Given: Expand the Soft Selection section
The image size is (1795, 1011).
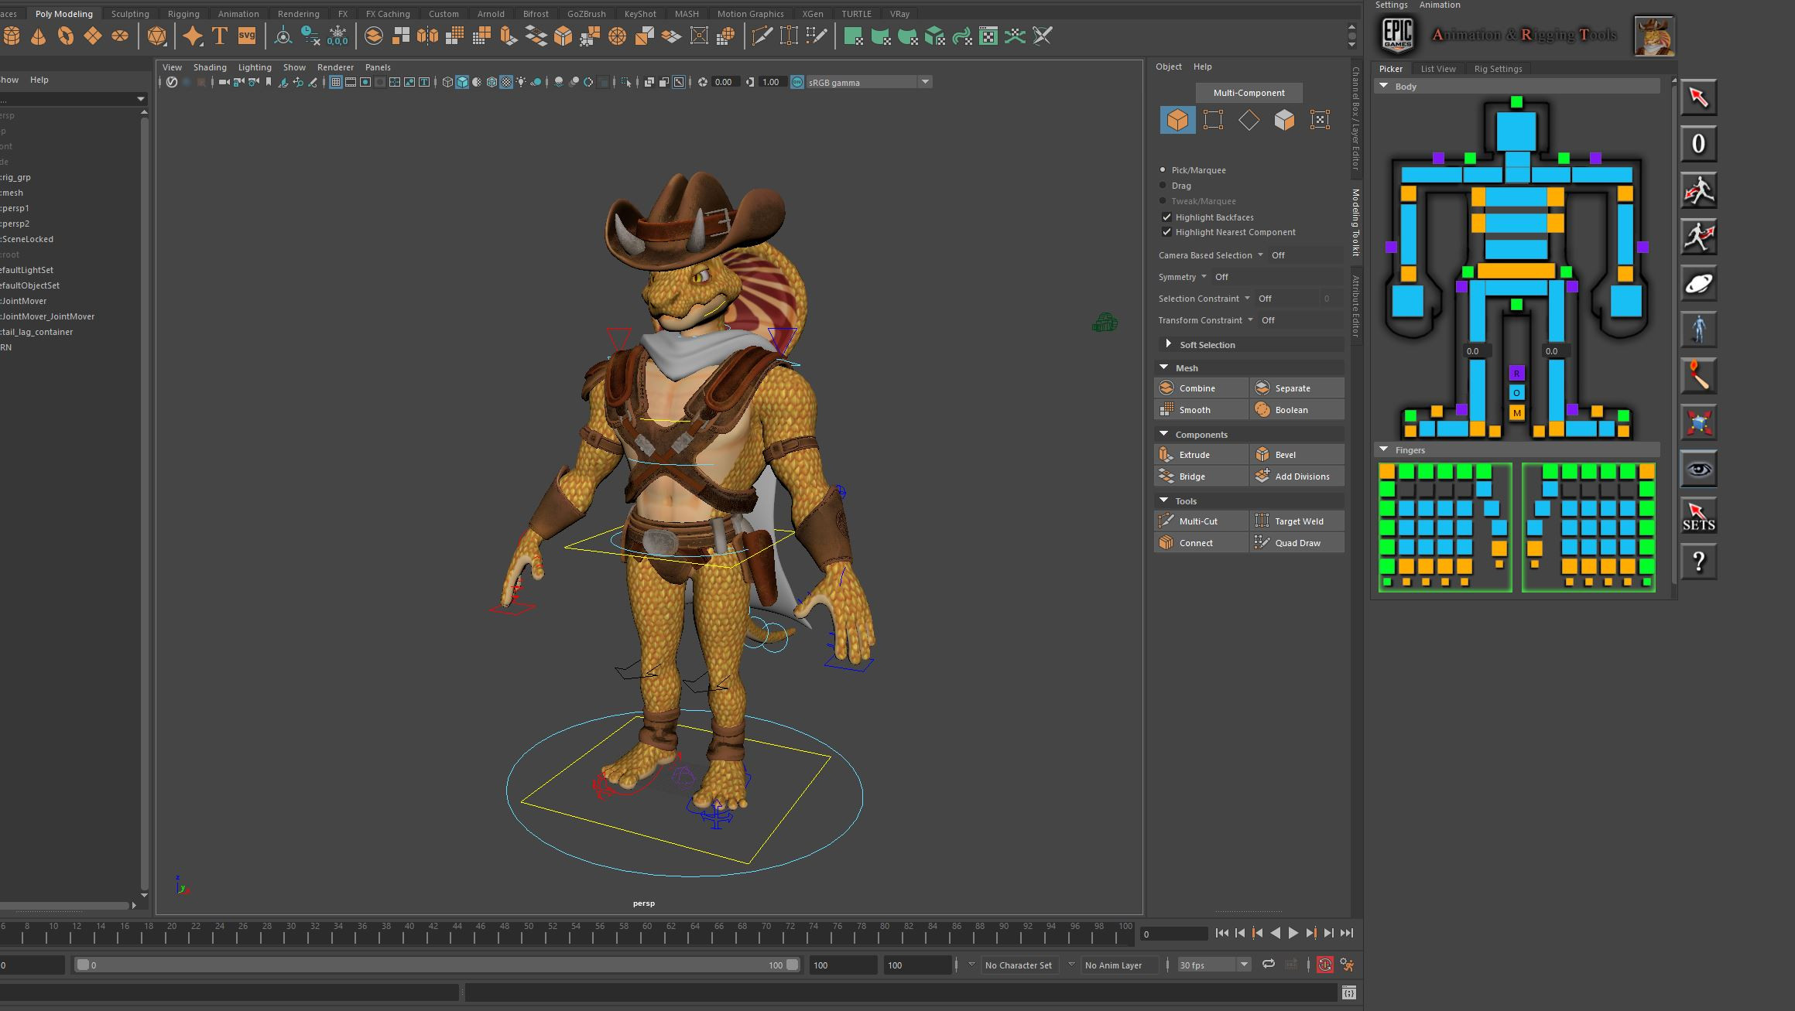Looking at the screenshot, I should pos(1169,344).
